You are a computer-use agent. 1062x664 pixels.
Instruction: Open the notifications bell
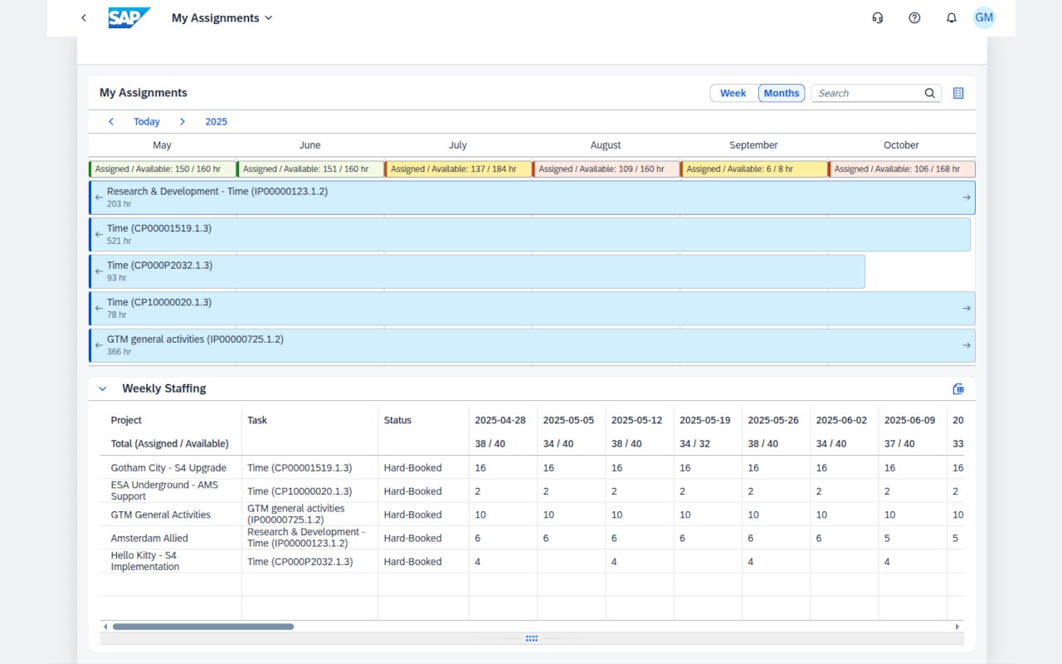pos(952,18)
